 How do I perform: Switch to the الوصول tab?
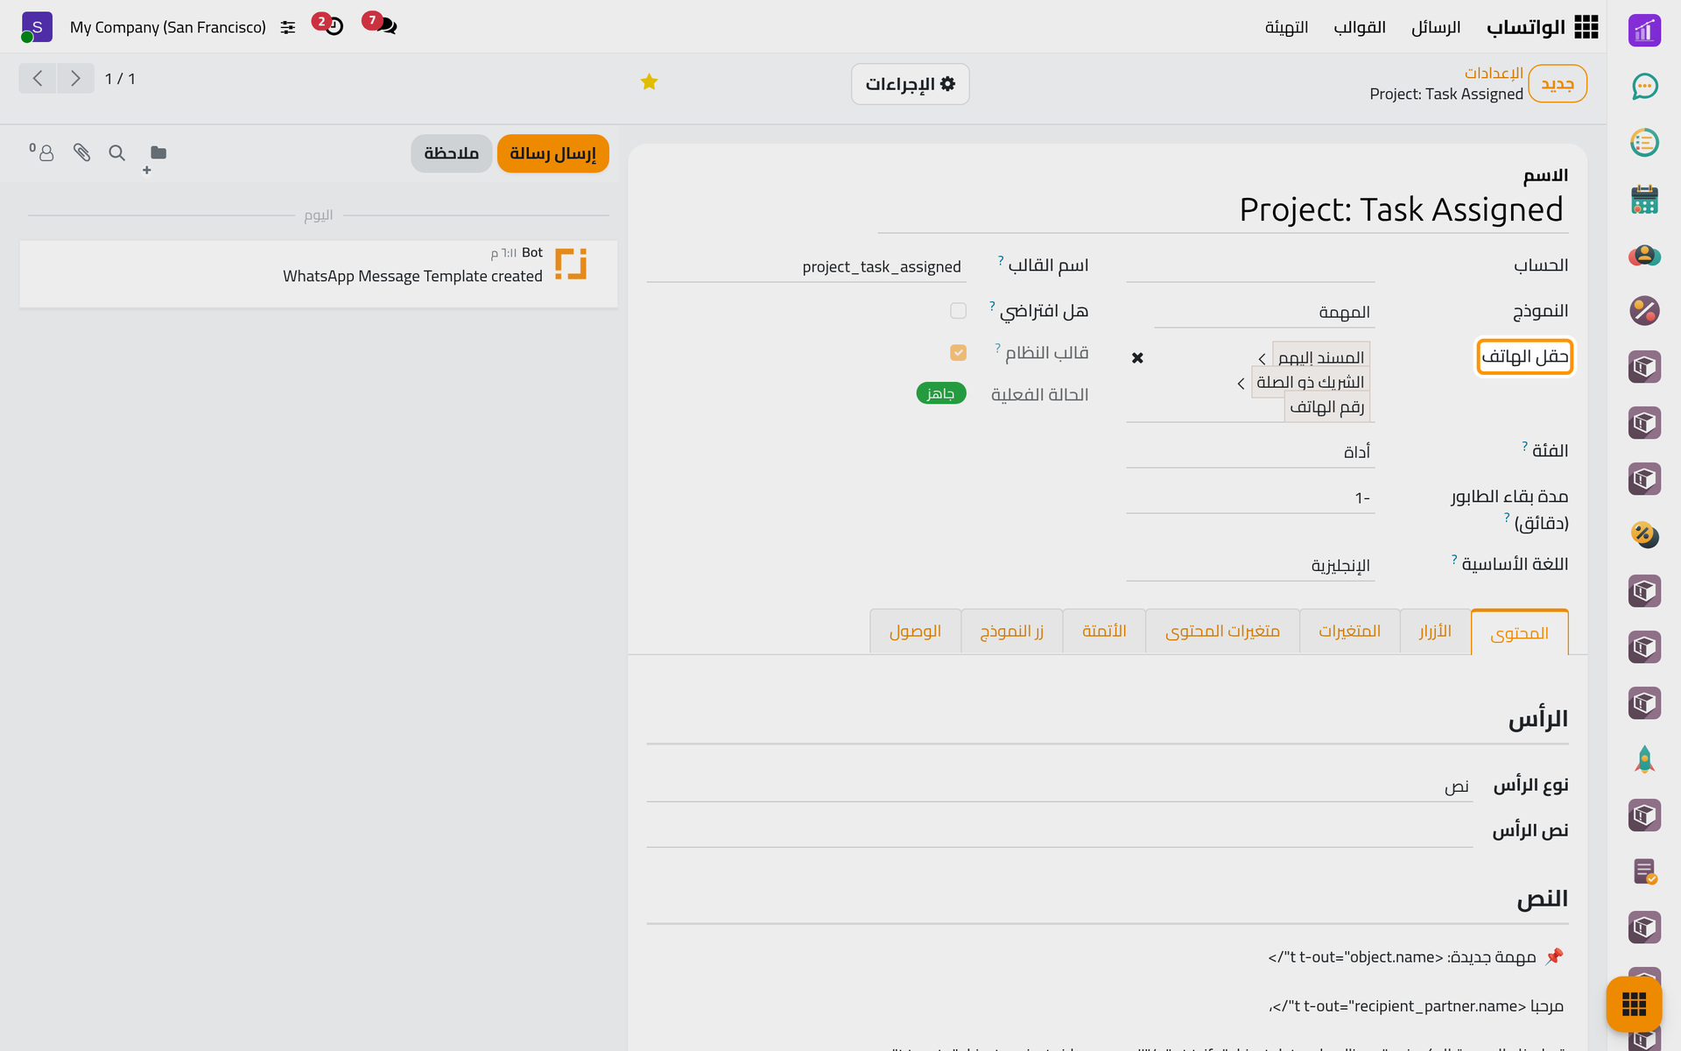915,631
